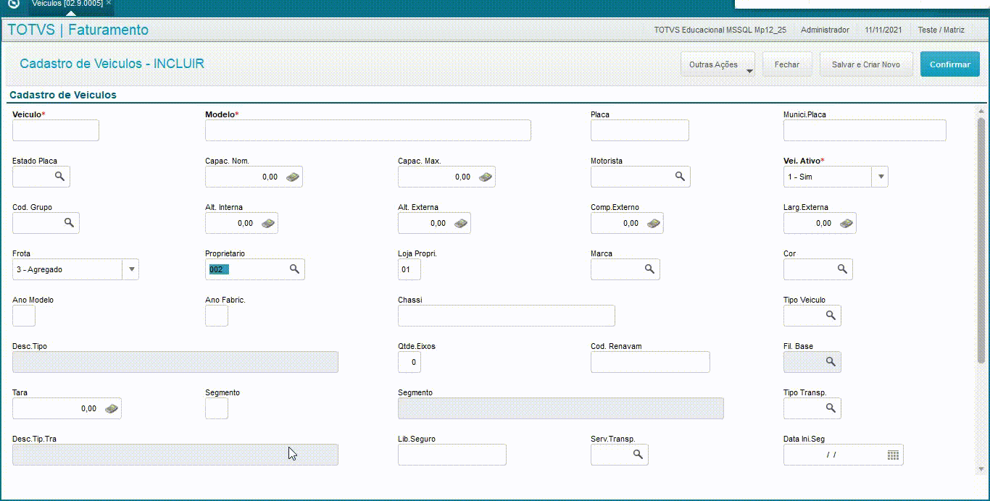Open calendar picker for Data Ini.Seg
Screen dimensions: 990x501
click(893, 455)
